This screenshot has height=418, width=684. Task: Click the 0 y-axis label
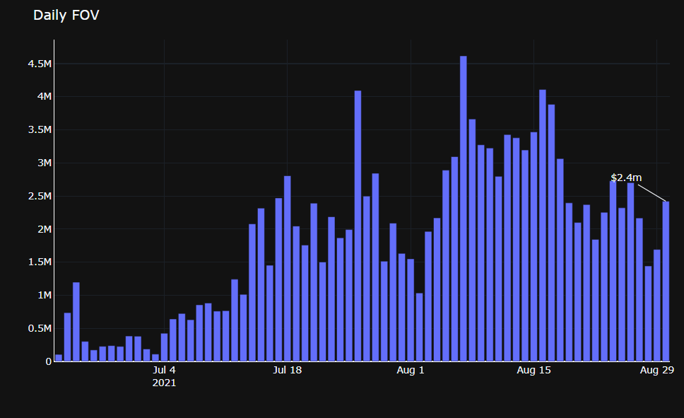pos(49,361)
